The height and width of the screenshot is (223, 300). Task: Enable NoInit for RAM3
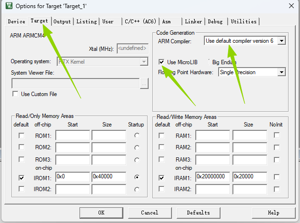[x=277, y=160]
